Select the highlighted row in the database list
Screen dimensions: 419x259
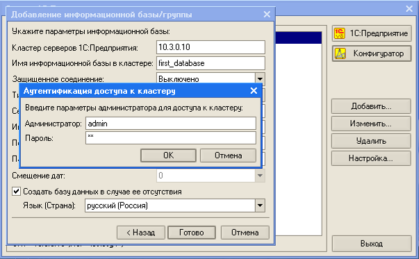[299, 38]
